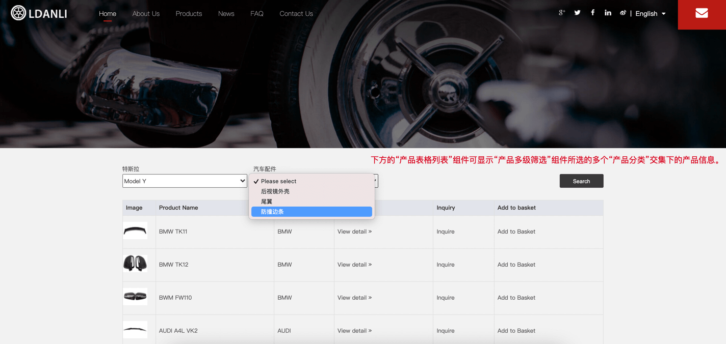726x344 pixels.
Task: Go to the Products menu item
Action: point(189,14)
